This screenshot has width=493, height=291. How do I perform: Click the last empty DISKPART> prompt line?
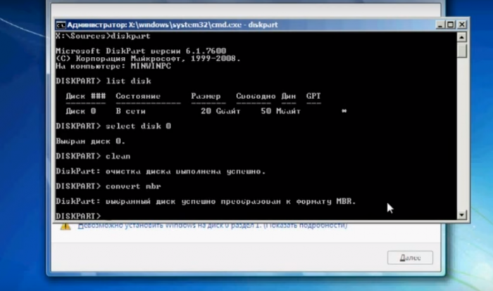(79, 215)
